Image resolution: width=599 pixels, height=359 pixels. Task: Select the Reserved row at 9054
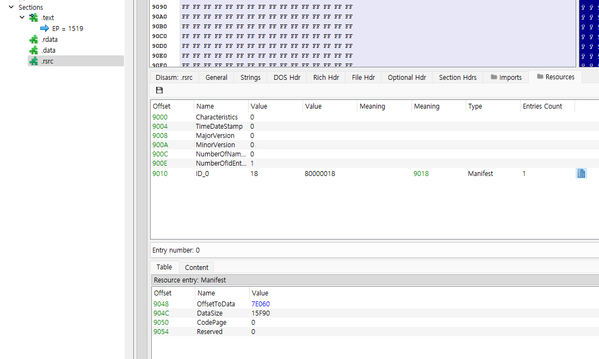point(375,331)
